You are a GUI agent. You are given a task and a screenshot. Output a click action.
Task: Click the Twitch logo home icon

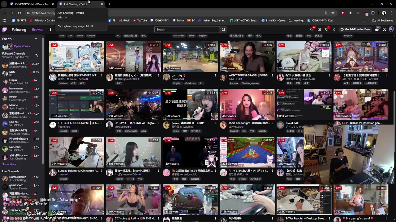tap(5, 30)
